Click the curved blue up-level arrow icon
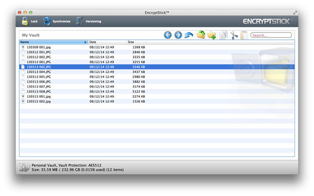Image resolution: width=314 pixels, height=196 pixels. (188, 35)
